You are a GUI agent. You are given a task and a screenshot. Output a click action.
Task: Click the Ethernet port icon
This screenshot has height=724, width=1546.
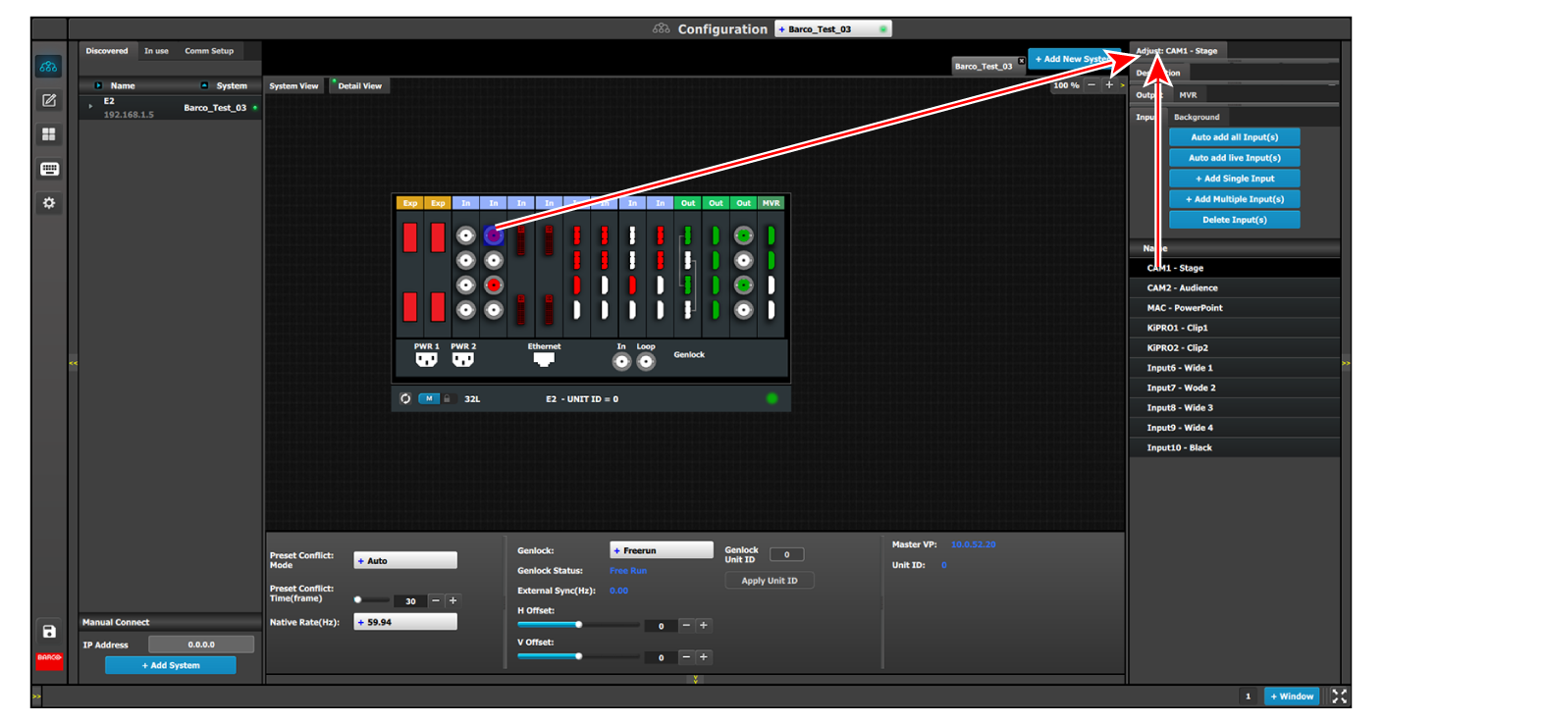[x=544, y=359]
